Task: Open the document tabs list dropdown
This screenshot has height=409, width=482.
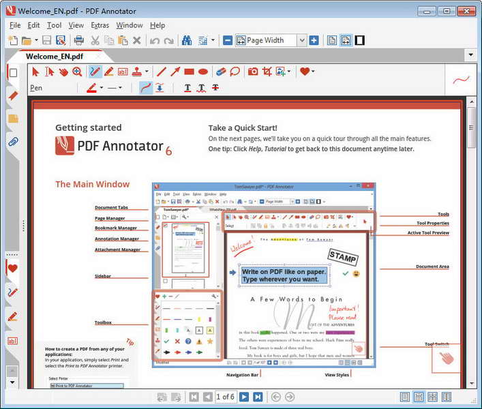Action: point(470,55)
